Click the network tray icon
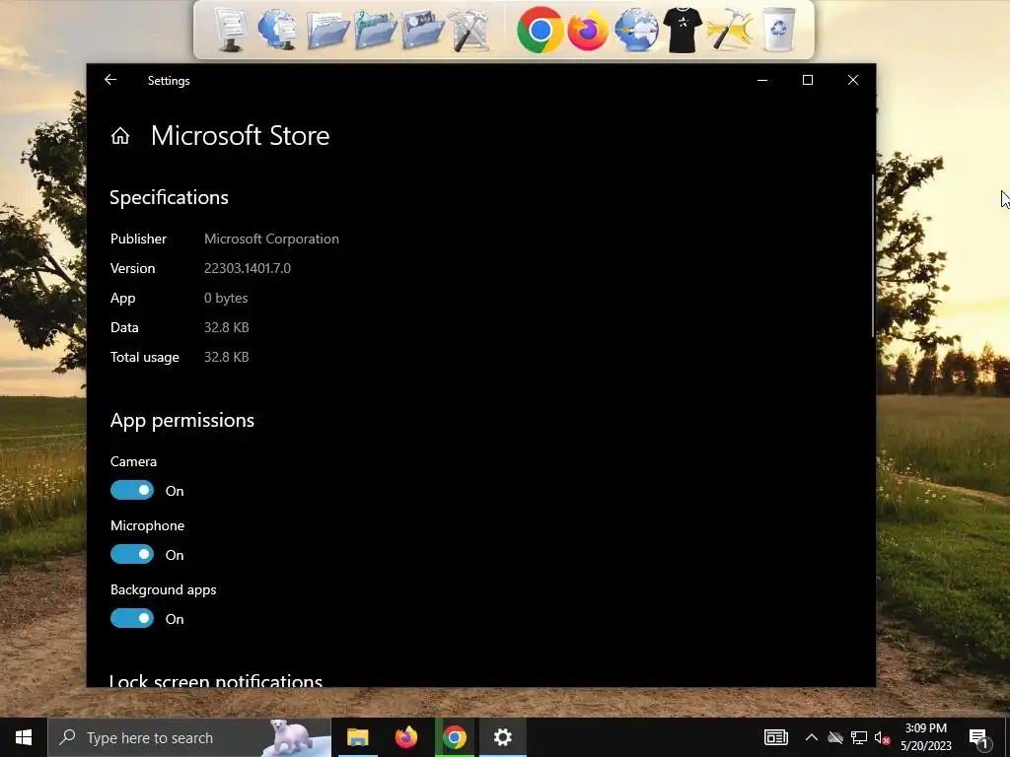 click(x=859, y=737)
